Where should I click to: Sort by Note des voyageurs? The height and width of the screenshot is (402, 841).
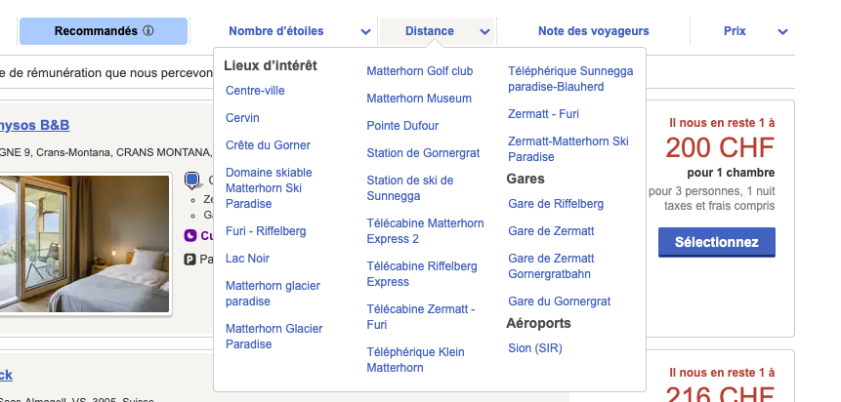pyautogui.click(x=593, y=31)
